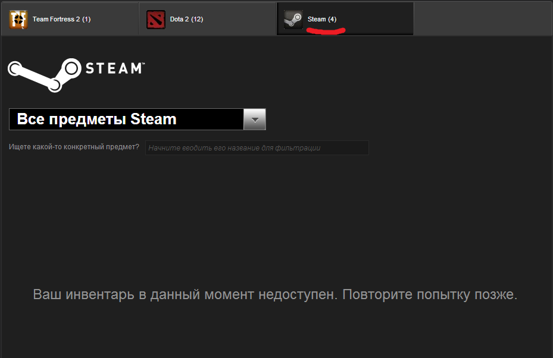Select the Steam tab label
553x358 pixels.
pos(316,19)
